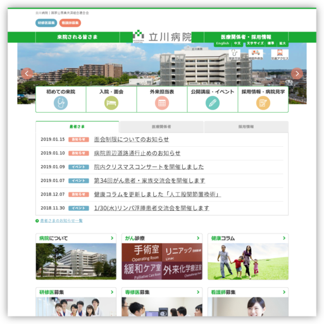Open the hospital building photo thumbnail
Image resolution: width=324 pixels, height=324 pixels.
76,261
